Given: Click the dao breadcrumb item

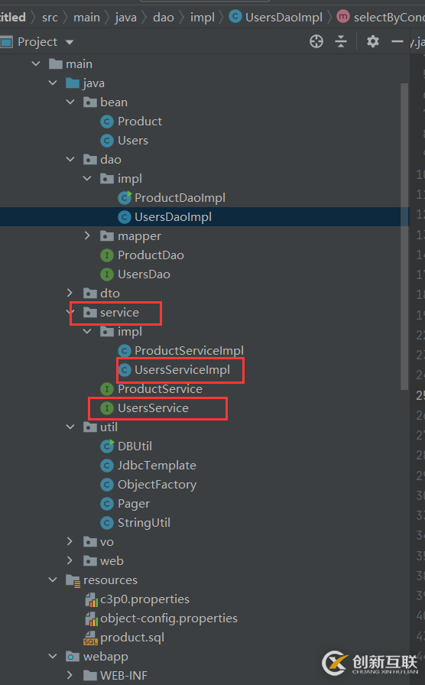Looking at the screenshot, I should (164, 17).
